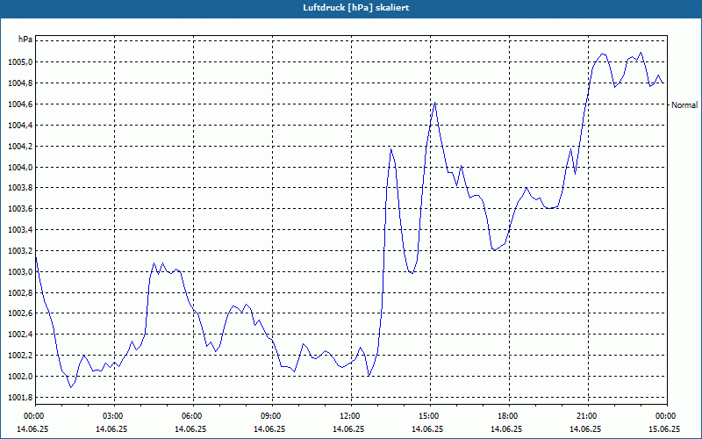Click the 'Normal' label beside the chart
The image size is (702, 439).
pyautogui.click(x=684, y=104)
